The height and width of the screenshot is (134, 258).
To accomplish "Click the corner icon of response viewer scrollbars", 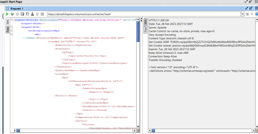I will (257, 131).
